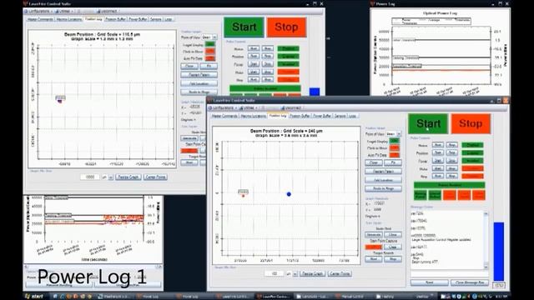Open Master Commands tab in back LaserFire window
This screenshot has width=534, height=300.
coord(40,19)
